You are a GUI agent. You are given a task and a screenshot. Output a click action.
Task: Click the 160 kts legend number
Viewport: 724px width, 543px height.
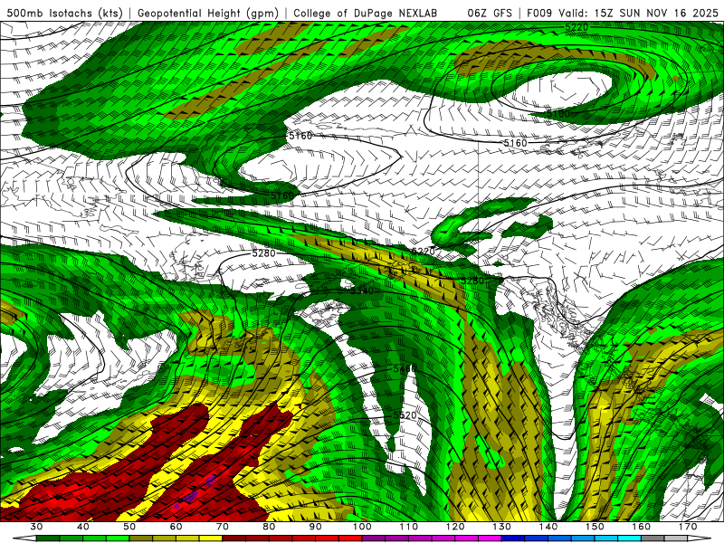click(x=642, y=527)
